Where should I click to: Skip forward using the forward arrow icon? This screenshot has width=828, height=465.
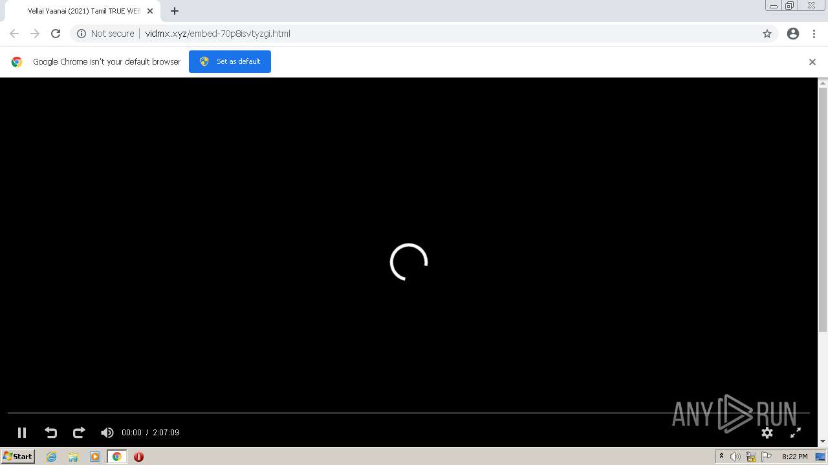coord(79,433)
